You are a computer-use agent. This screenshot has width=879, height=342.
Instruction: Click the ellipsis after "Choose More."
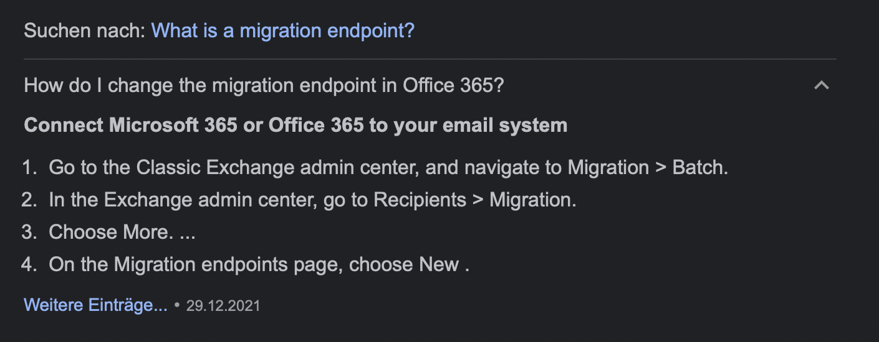(x=187, y=233)
